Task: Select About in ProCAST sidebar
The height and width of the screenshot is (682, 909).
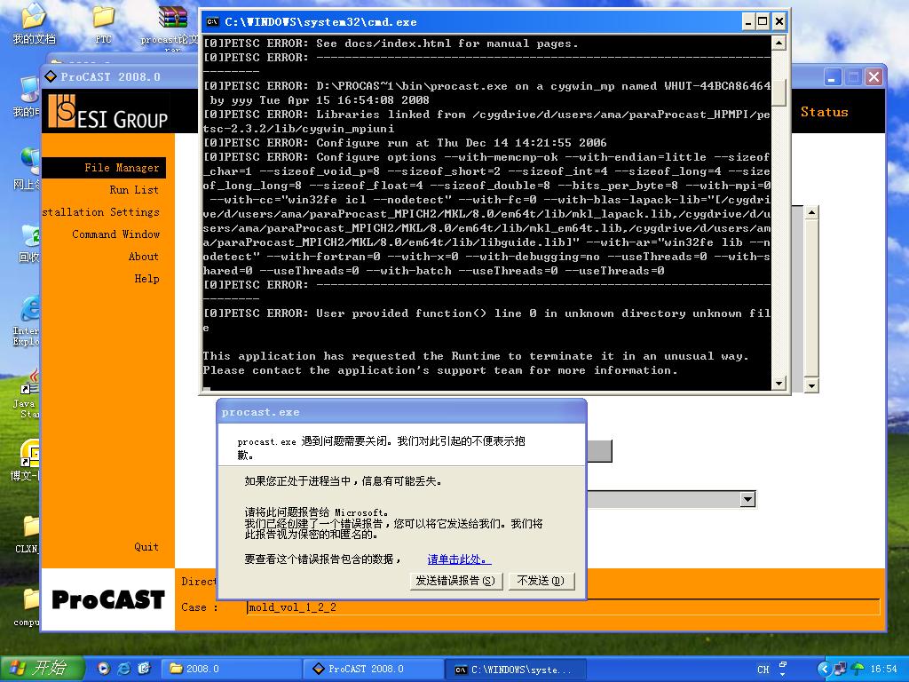Action: pos(143,257)
